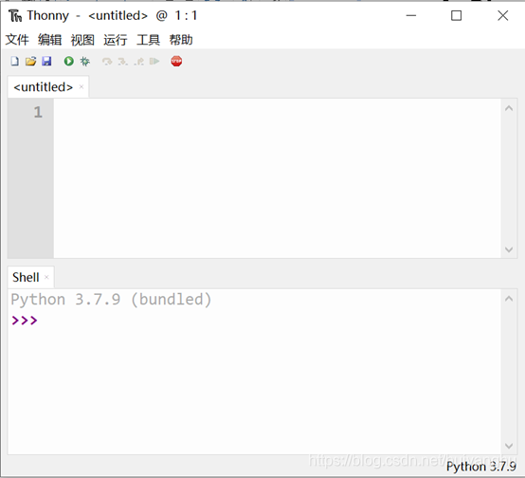This screenshot has width=525, height=478.
Task: Open the 工具 menu
Action: pyautogui.click(x=149, y=40)
